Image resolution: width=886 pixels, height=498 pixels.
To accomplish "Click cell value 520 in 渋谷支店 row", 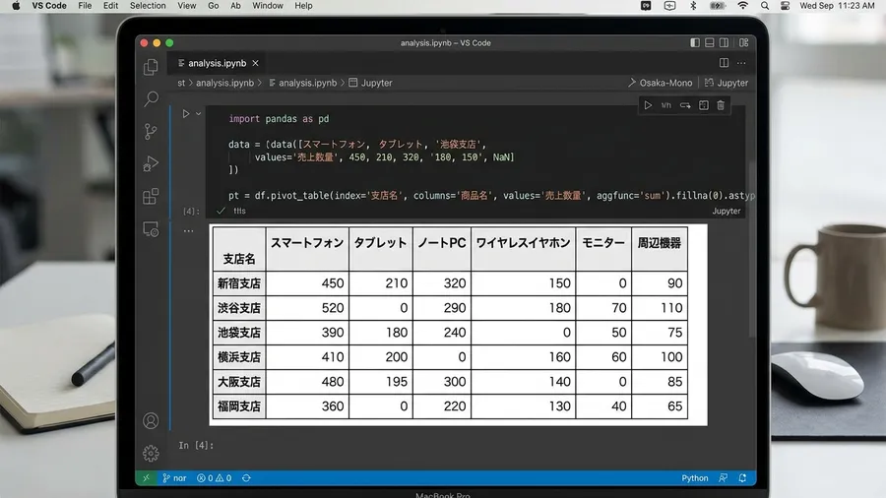I will click(333, 308).
